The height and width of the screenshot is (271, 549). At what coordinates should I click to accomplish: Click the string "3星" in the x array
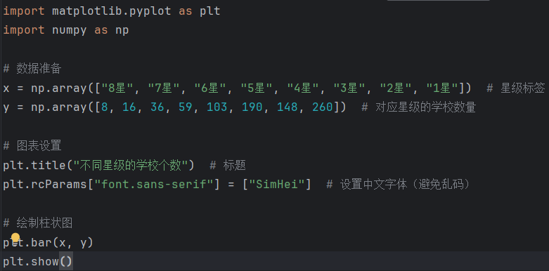pos(349,88)
